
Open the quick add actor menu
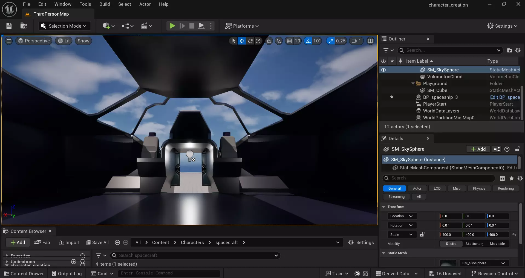click(108, 26)
